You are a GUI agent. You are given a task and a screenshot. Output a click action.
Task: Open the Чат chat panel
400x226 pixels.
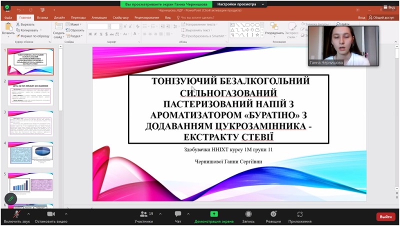(x=178, y=217)
